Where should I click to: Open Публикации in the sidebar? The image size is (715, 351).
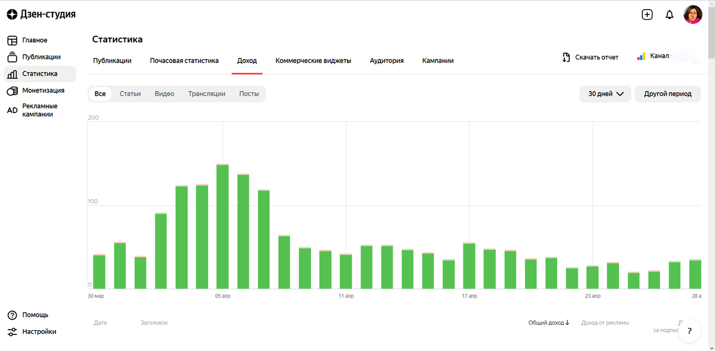tap(41, 57)
